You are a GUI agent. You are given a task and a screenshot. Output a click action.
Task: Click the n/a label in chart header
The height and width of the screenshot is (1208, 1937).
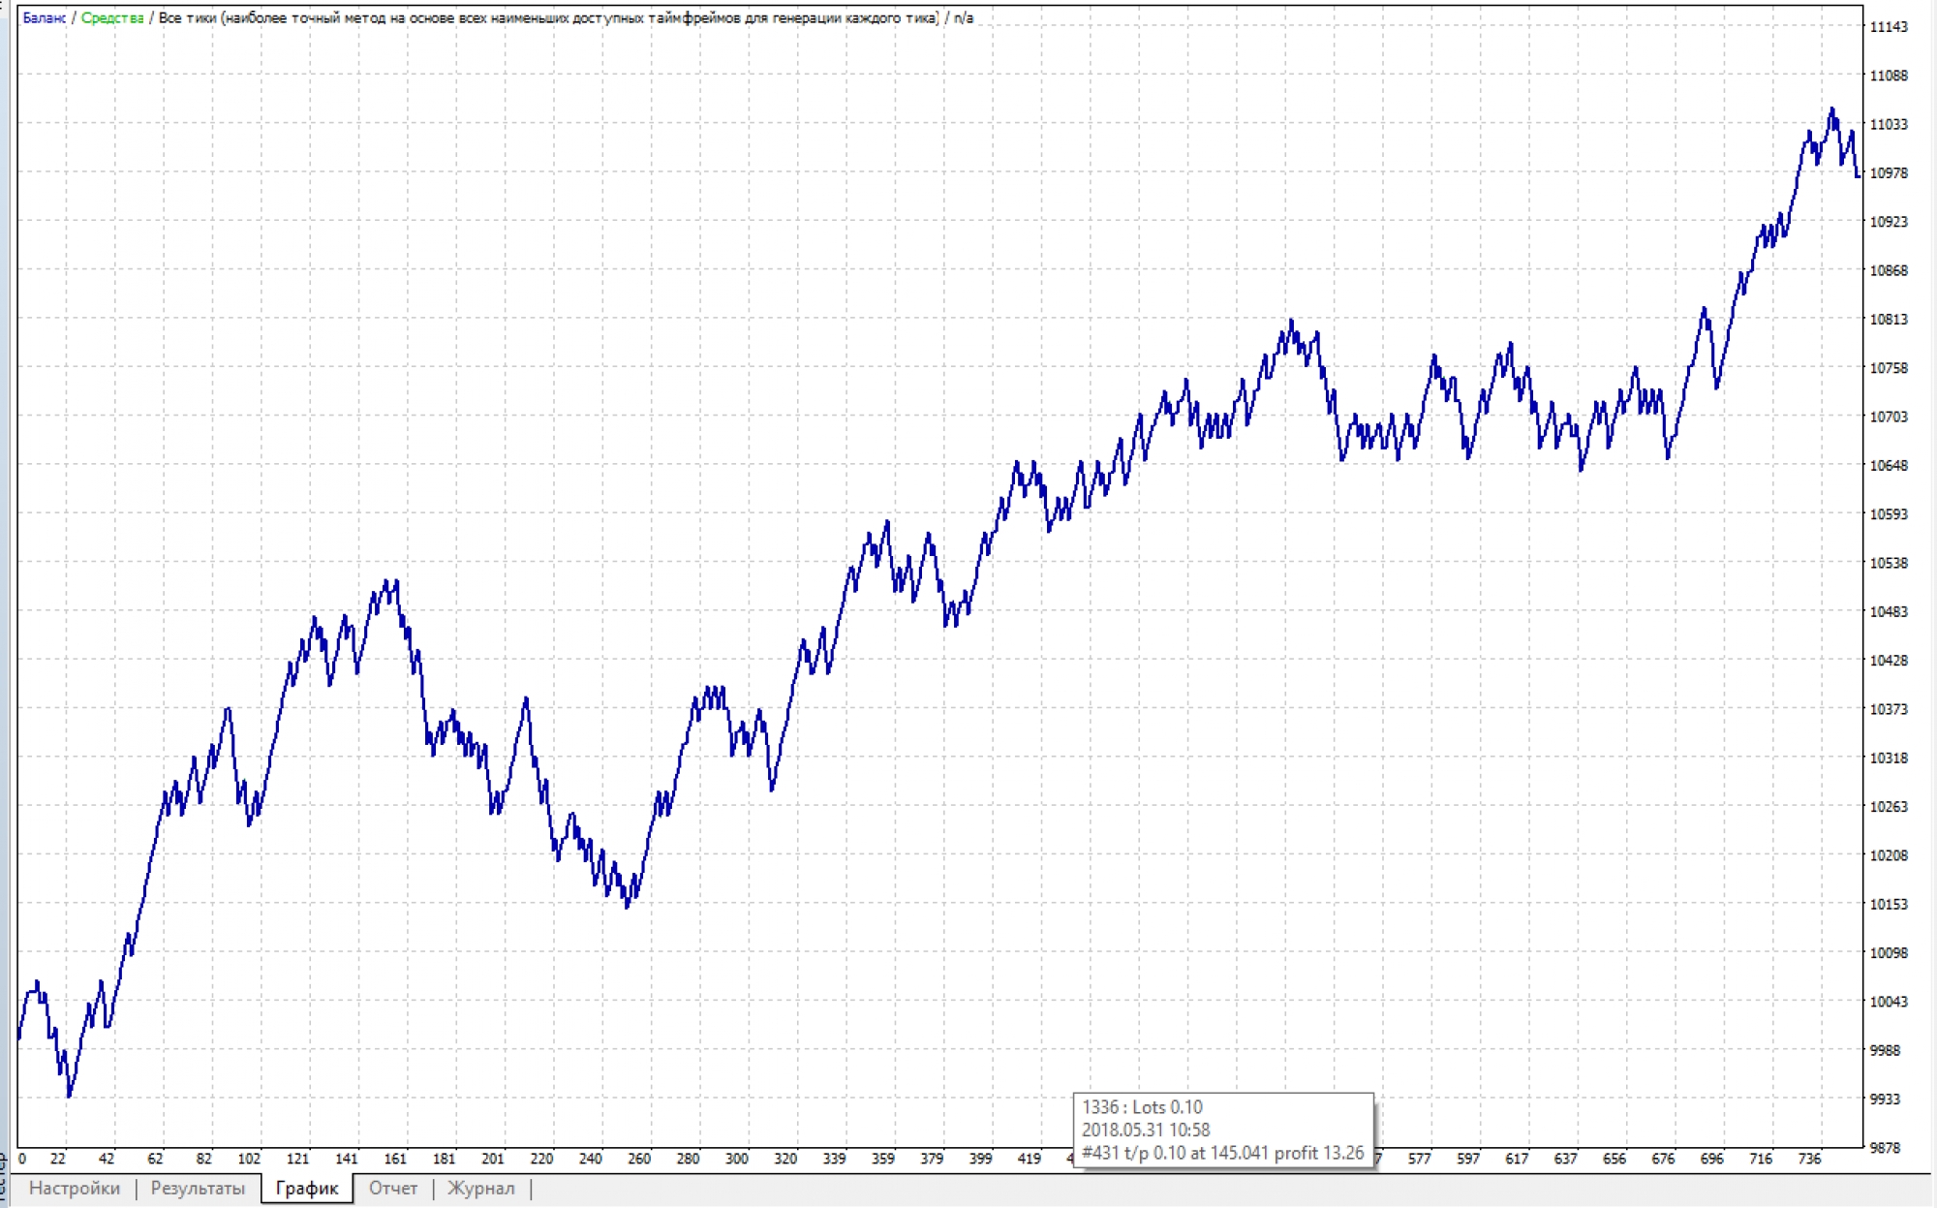(963, 18)
